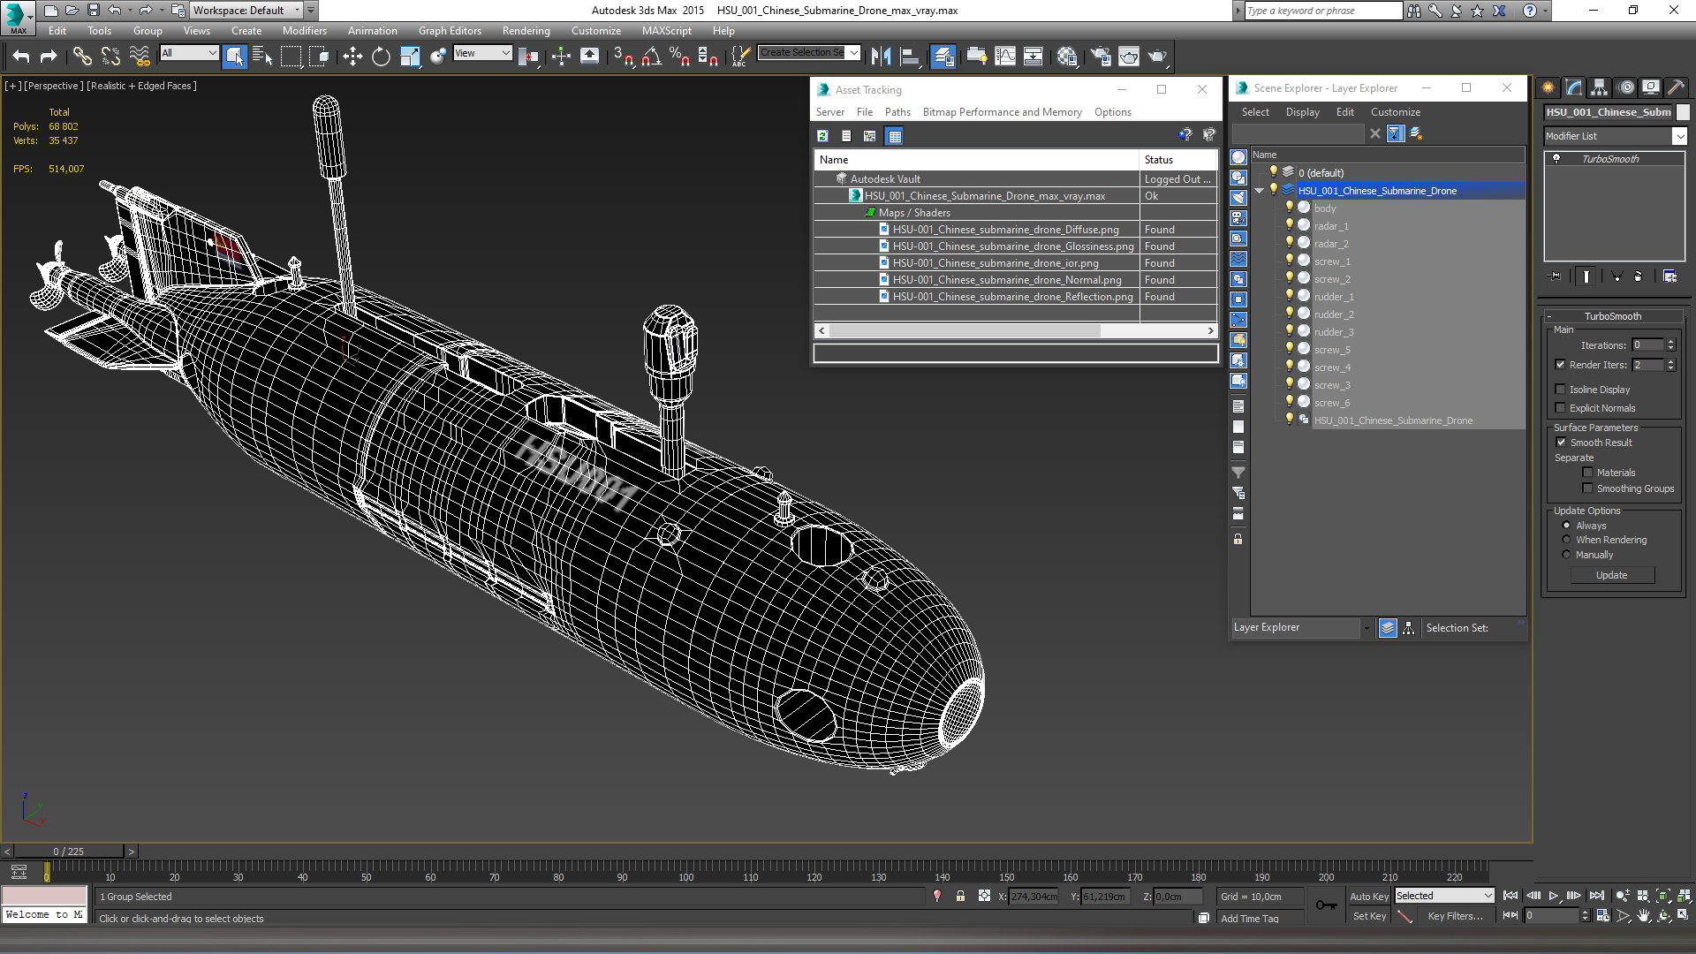
Task: Open the Curve Editor from toolbar
Action: point(1005,57)
